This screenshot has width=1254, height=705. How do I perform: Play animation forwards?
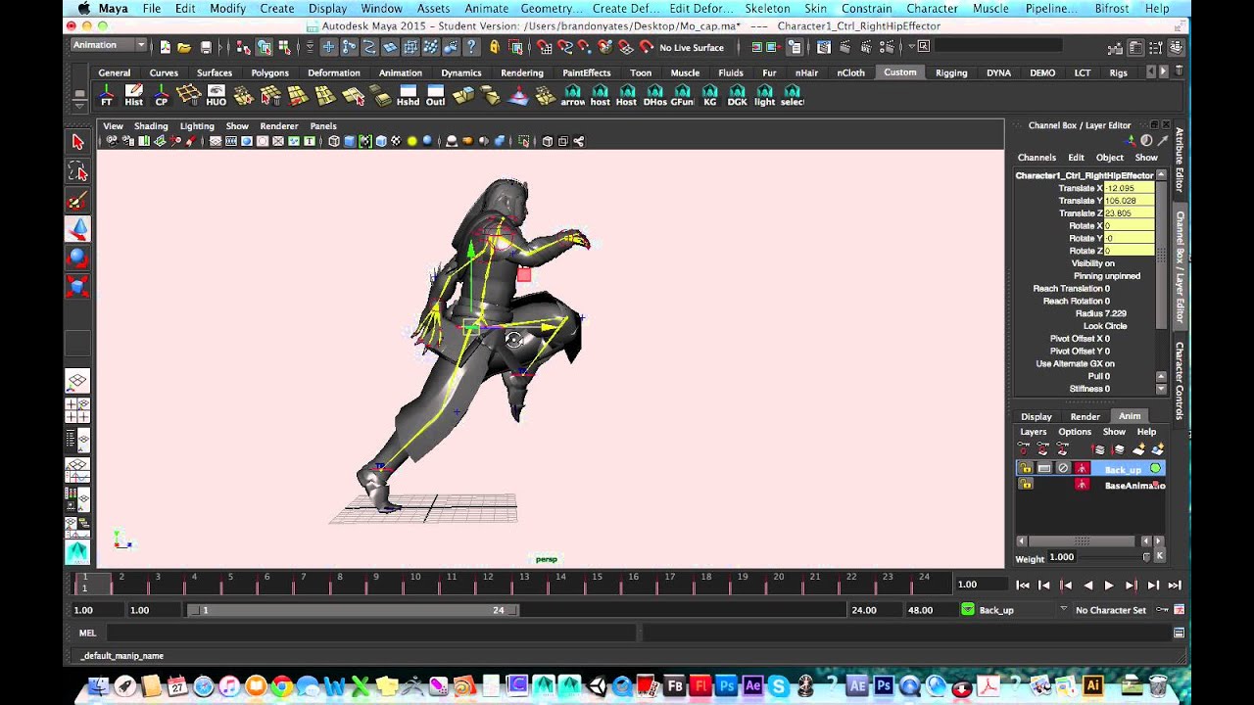[1109, 585]
